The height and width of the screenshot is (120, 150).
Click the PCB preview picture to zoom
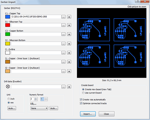(x=112, y=43)
